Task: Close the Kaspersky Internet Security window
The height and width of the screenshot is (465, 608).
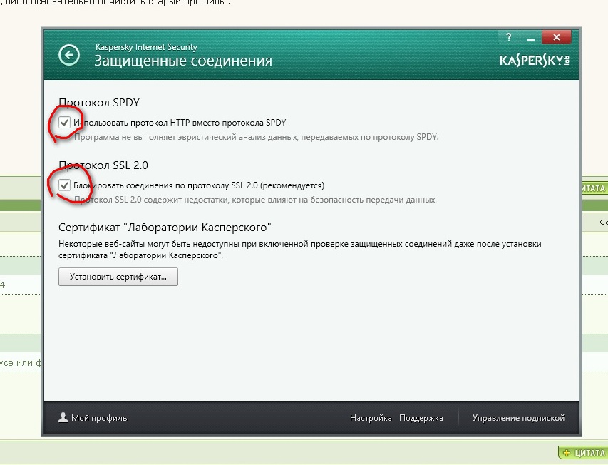Action: coord(557,37)
